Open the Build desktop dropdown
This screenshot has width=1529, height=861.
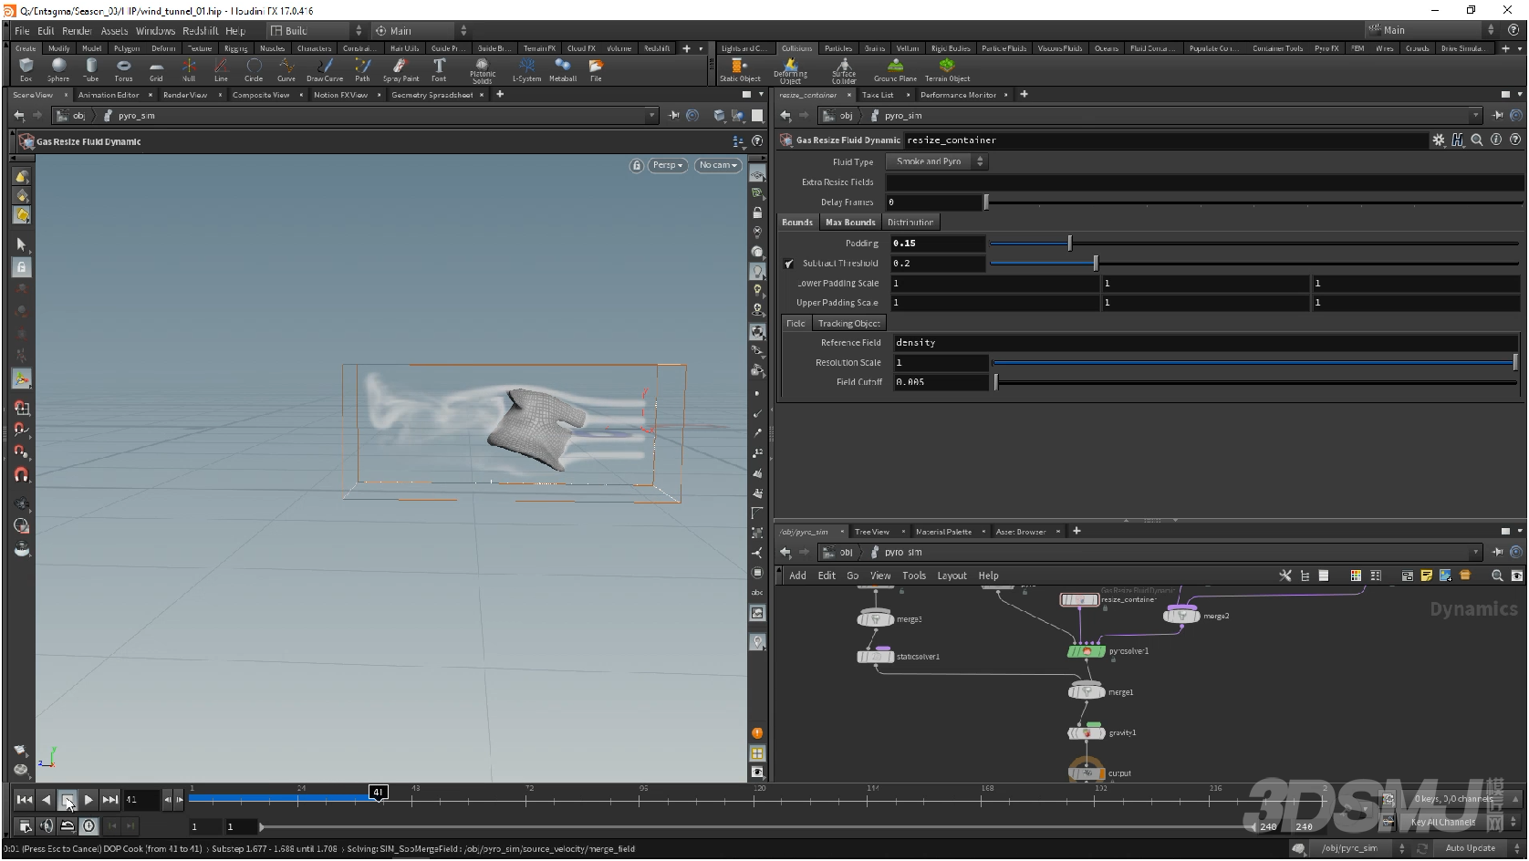[316, 30]
